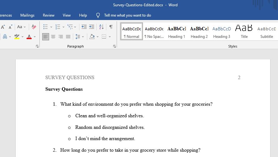The width and height of the screenshot is (278, 157).
Task: Expand the Borders dropdown arrow
Action: click(110, 37)
